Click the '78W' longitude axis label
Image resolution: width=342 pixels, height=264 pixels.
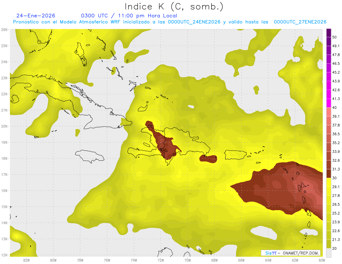(x=80, y=260)
